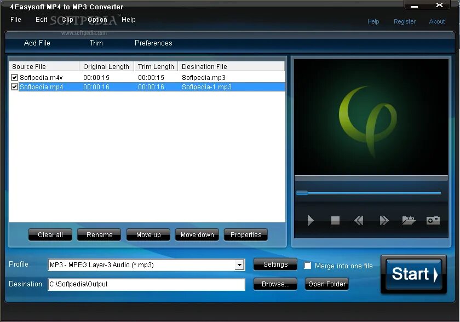Click the rewind (previous) preview icon
The width and height of the screenshot is (460, 322).
pyautogui.click(x=359, y=220)
